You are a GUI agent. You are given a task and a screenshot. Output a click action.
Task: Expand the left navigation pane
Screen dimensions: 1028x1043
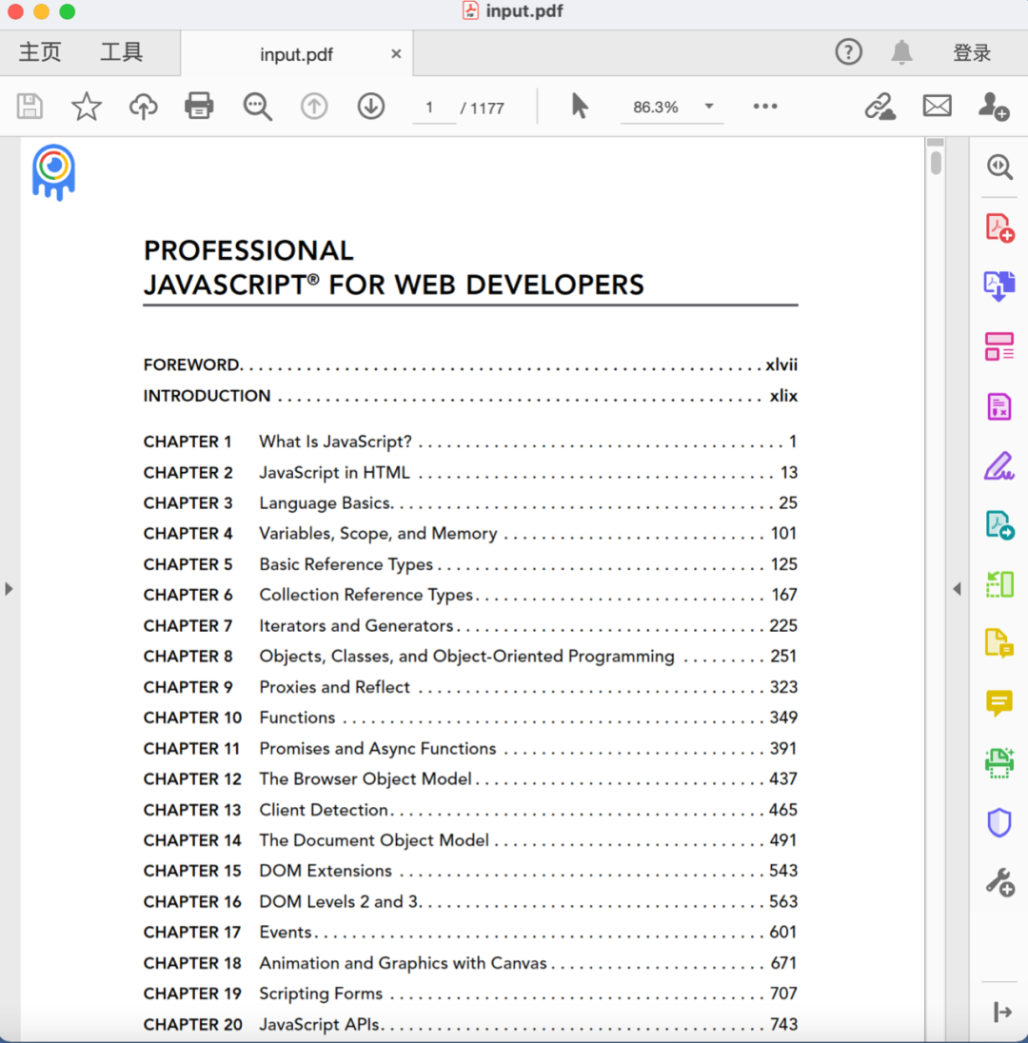coord(9,589)
